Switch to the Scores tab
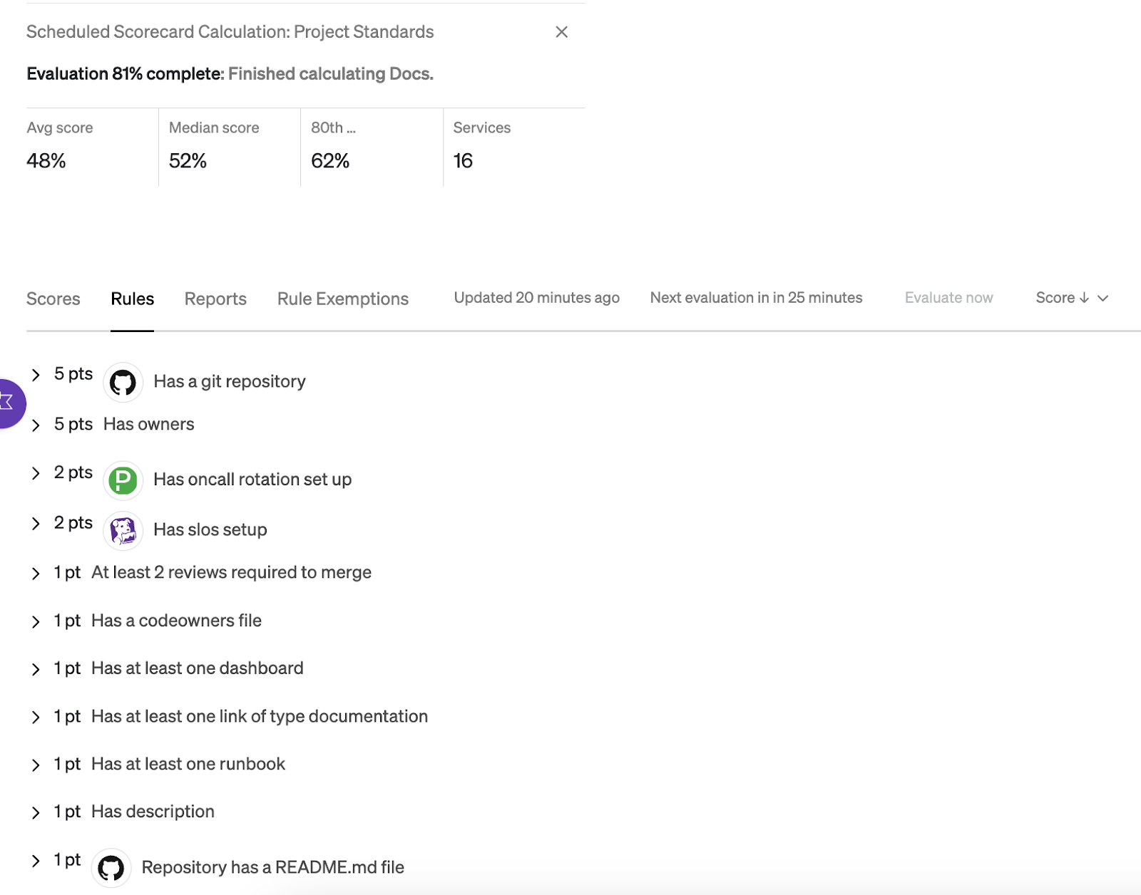The image size is (1141, 895). tap(53, 299)
